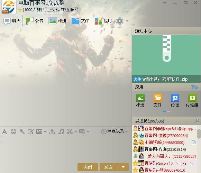Viewport: 201px width, 173px height.
Task: Click the upload file icon
Action: click(52, 131)
